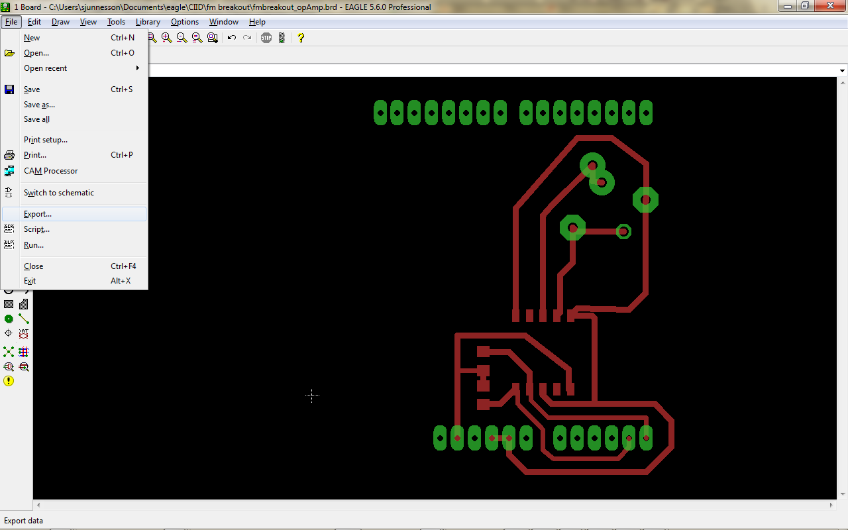Open the File menu
The image size is (848, 530).
(x=11, y=22)
